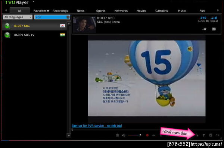Go to previous category tabs arrow
This screenshot has width=224, height=148.
6,10
